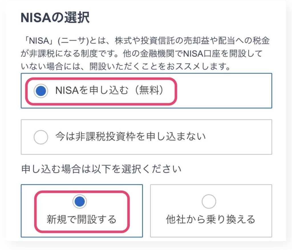Image resolution: width=292 pixels, height=250 pixels.
Task: Click the "新規で開設する" label text
Action: coord(82,219)
